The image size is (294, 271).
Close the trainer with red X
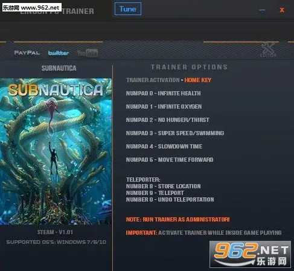click(282, 10)
